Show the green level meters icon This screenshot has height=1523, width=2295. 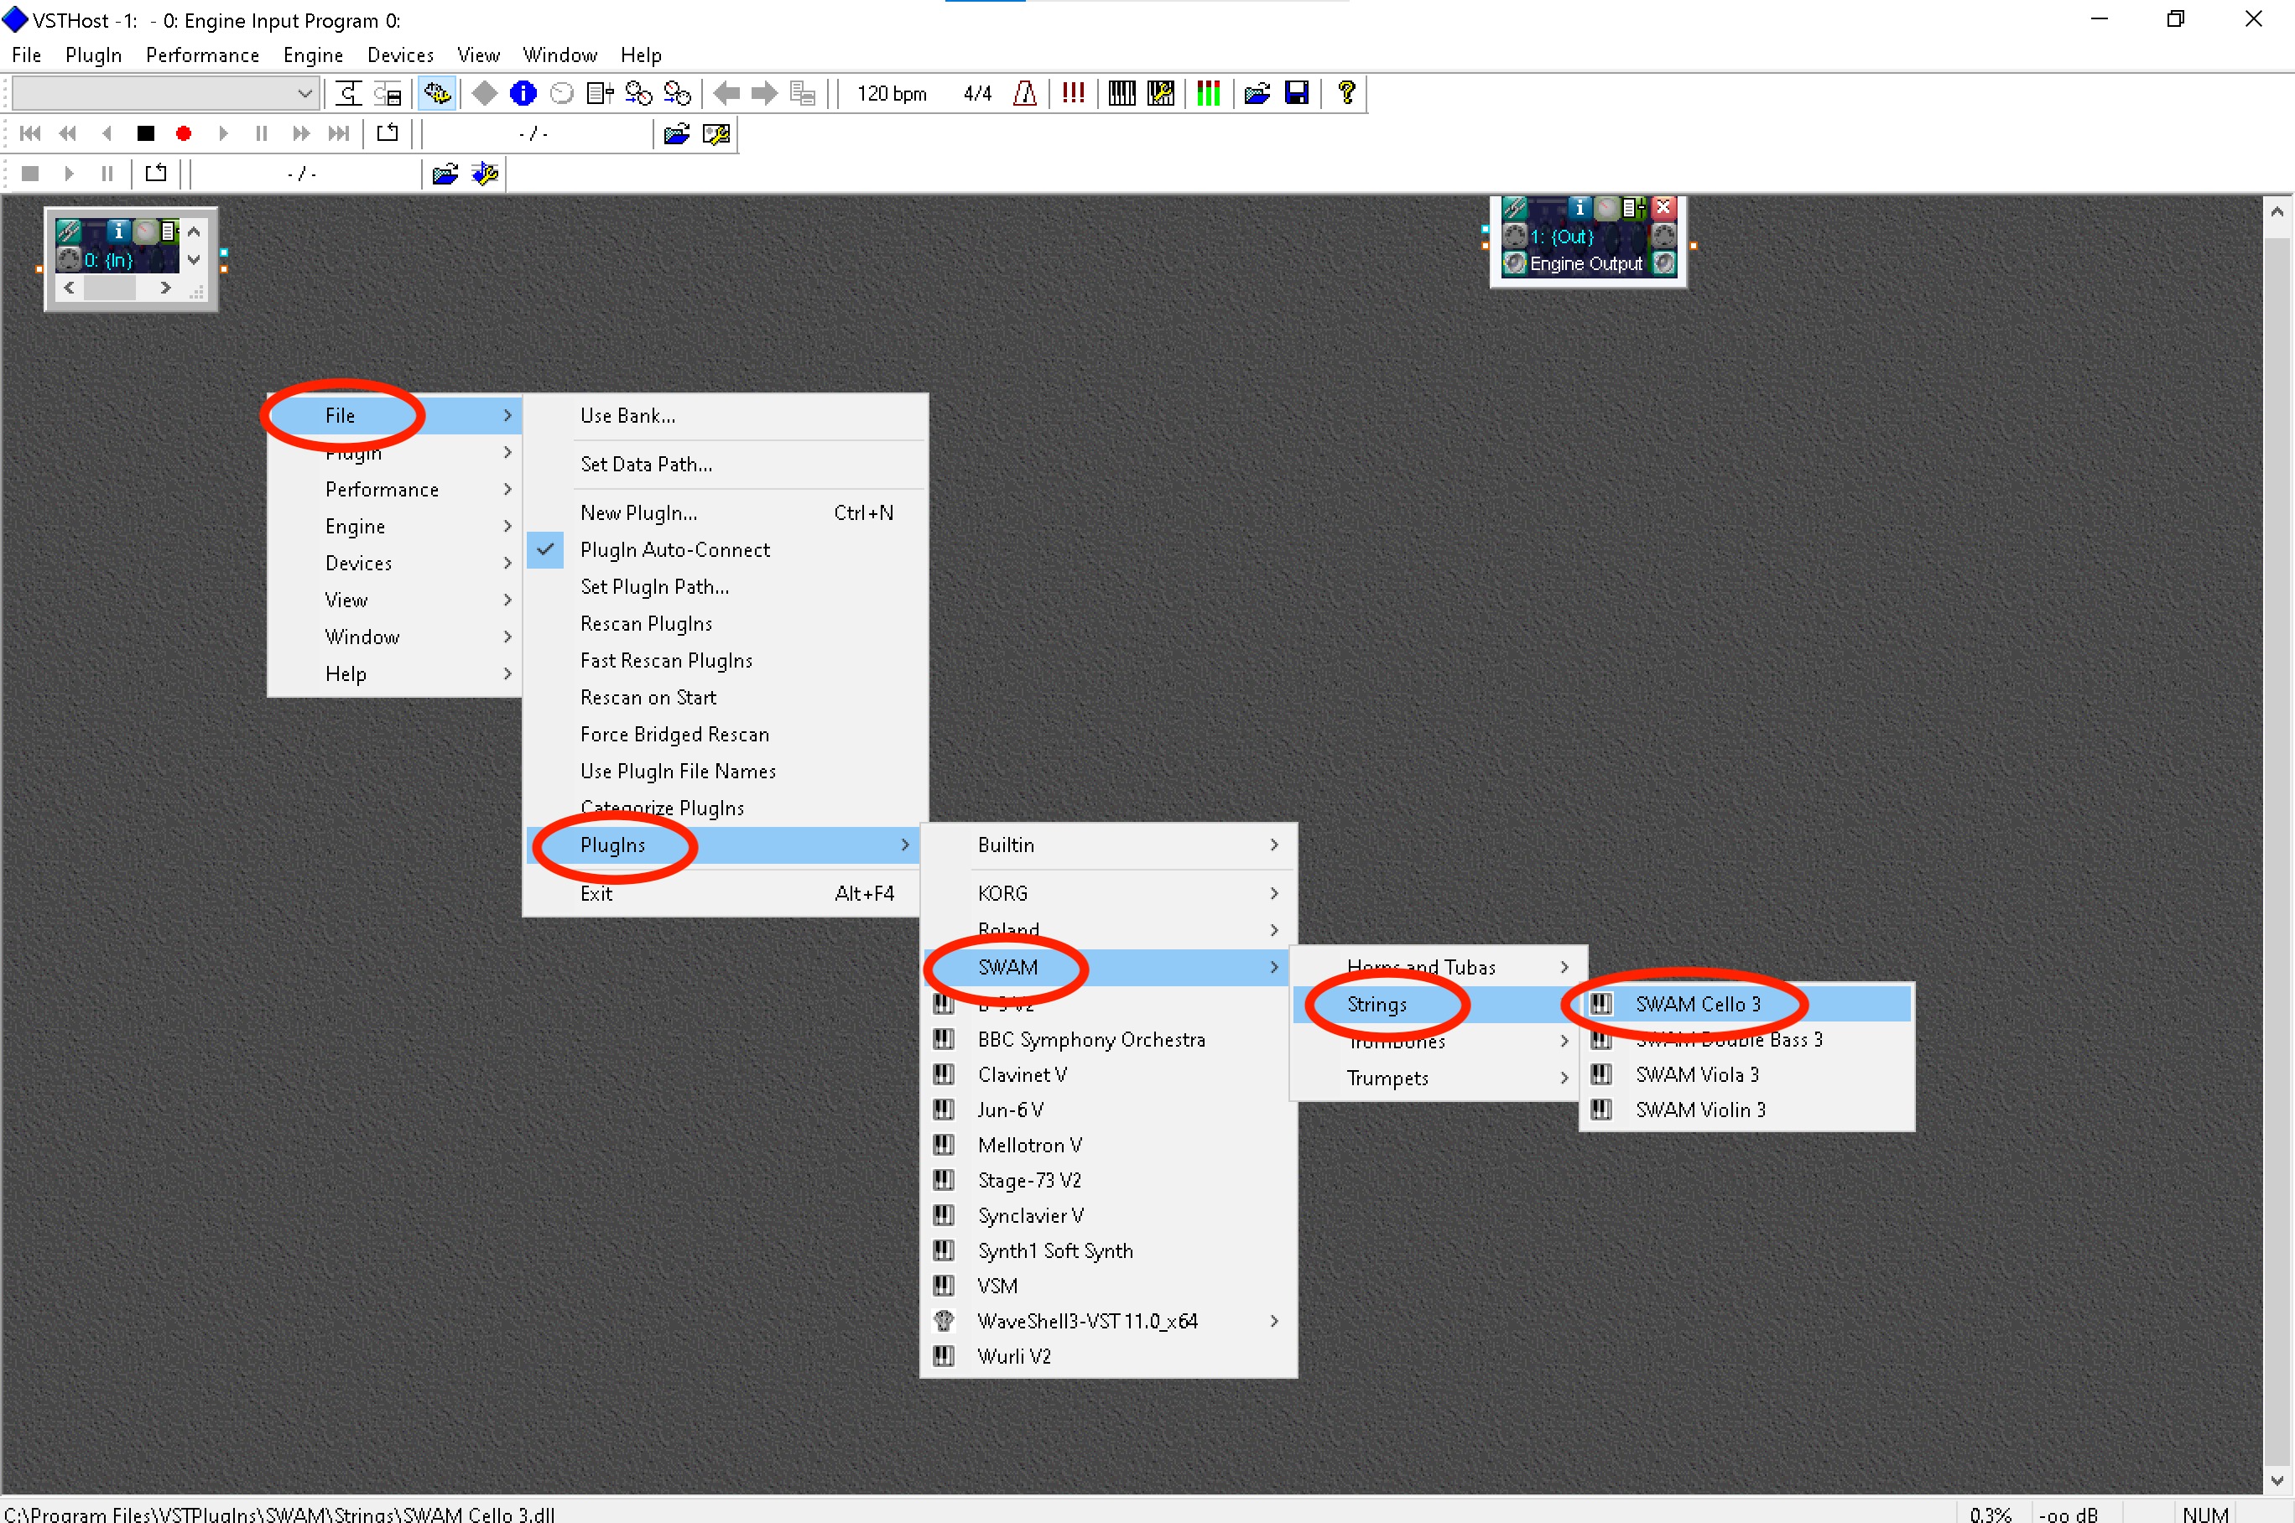click(x=1208, y=93)
